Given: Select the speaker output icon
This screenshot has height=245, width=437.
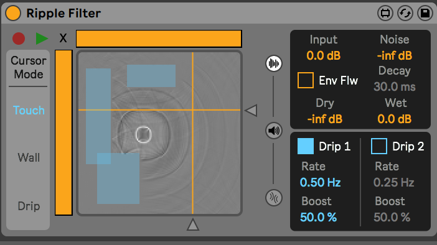Looking at the screenshot, I should tap(274, 131).
